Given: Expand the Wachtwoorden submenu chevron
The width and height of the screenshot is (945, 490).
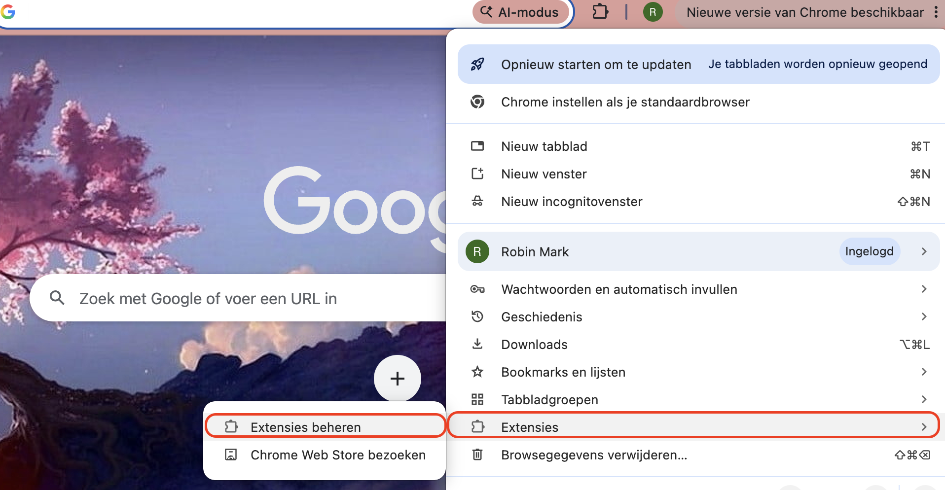Looking at the screenshot, I should 924,289.
